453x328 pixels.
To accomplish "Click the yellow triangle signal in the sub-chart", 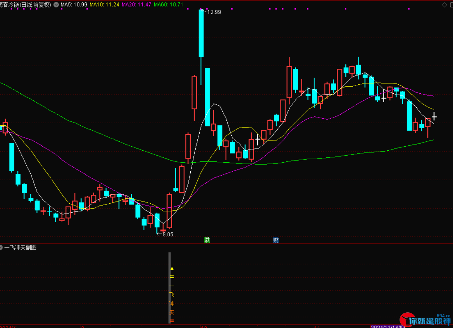I will [172, 269].
